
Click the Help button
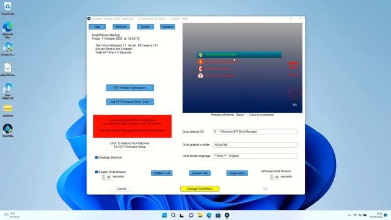coord(97,27)
